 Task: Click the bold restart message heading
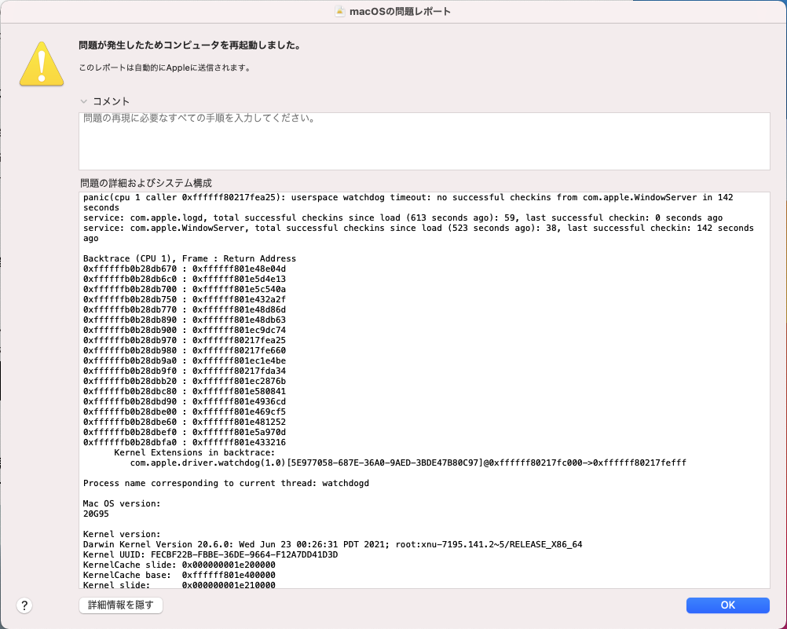click(x=189, y=46)
